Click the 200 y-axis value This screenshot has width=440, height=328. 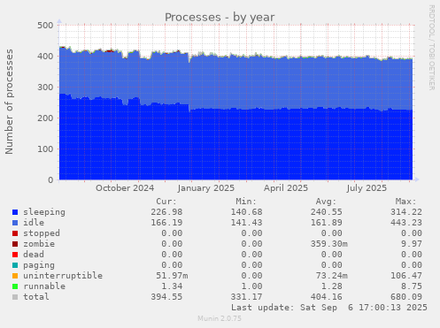click(x=45, y=118)
